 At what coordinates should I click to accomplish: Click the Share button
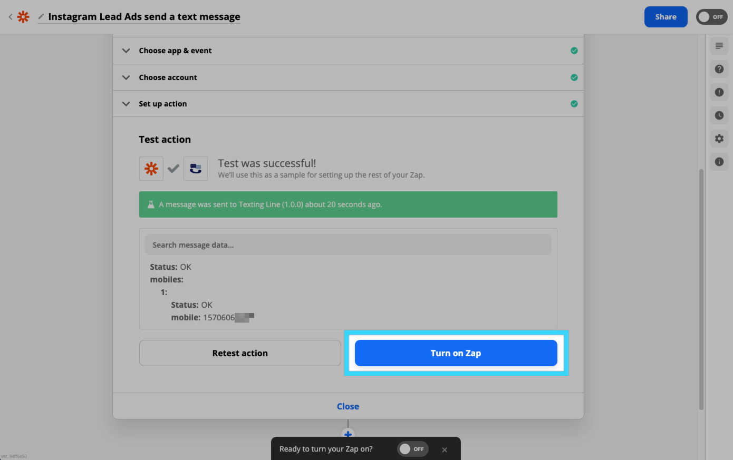point(666,17)
